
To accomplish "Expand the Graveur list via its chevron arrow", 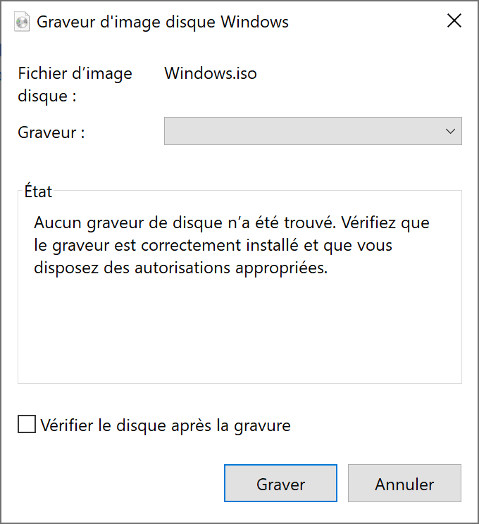I will 451,131.
